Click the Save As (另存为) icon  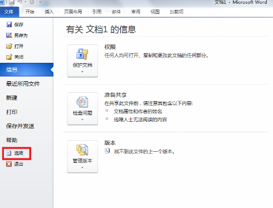(x=9, y=35)
